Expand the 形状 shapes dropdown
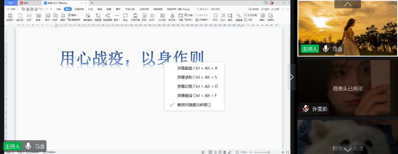Image resolution: width=398 pixels, height=154 pixels. coord(56,19)
